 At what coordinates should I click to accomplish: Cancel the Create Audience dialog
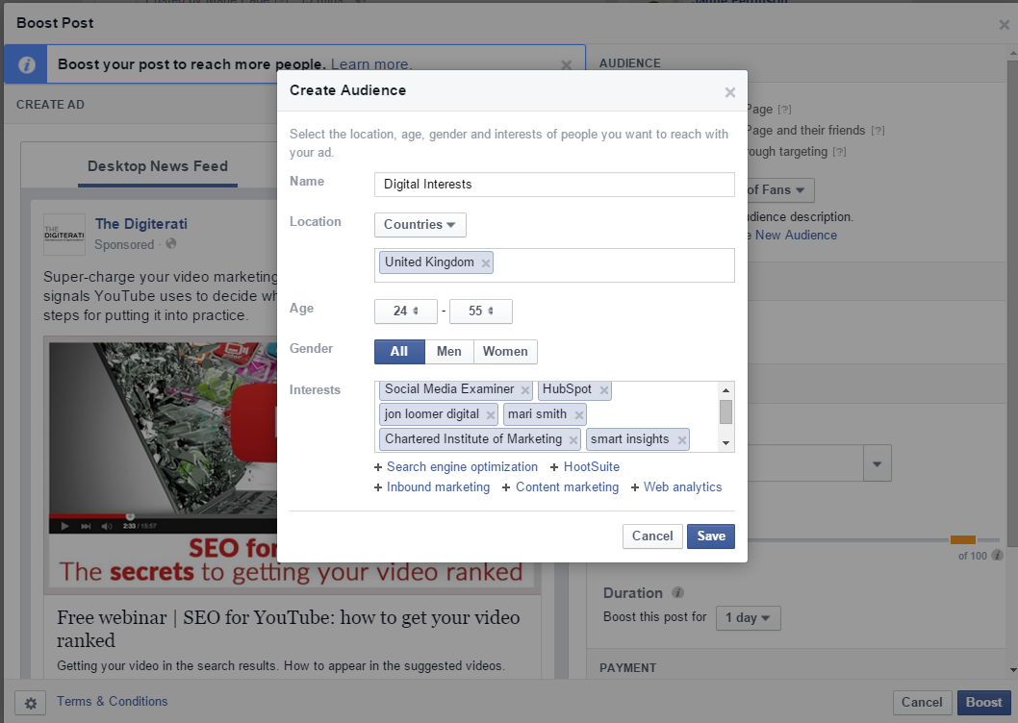652,536
